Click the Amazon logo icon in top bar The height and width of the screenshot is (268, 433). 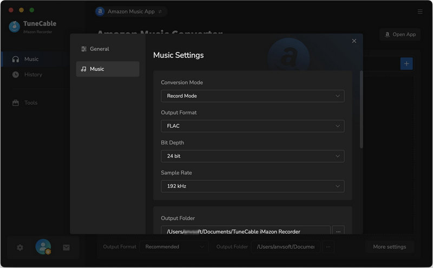pyautogui.click(x=100, y=11)
